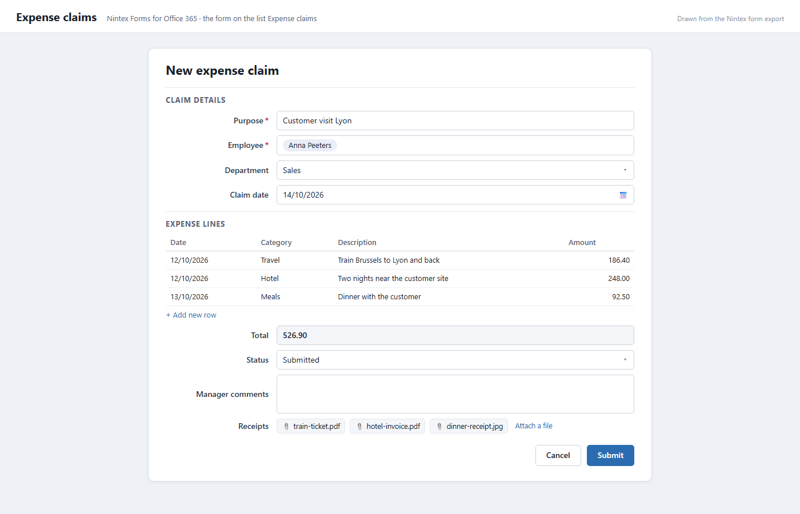Screen dimensions: 800x514
Task: Focus the Purpose field with Customer visit Lyon
Action: [455, 121]
